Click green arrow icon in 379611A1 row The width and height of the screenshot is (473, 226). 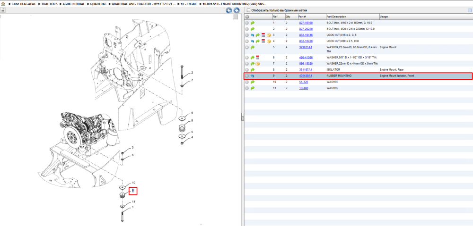point(253,47)
